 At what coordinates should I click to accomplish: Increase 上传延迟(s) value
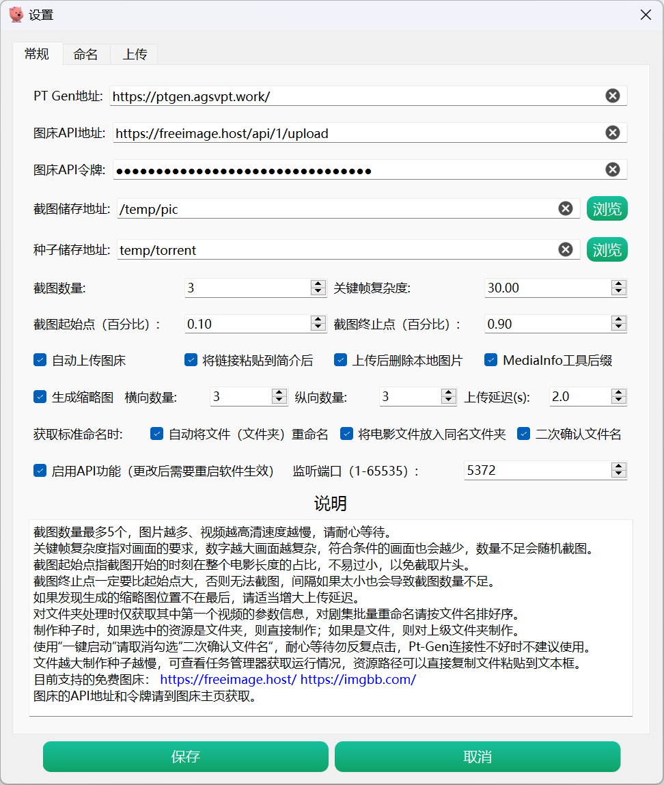[x=618, y=392]
